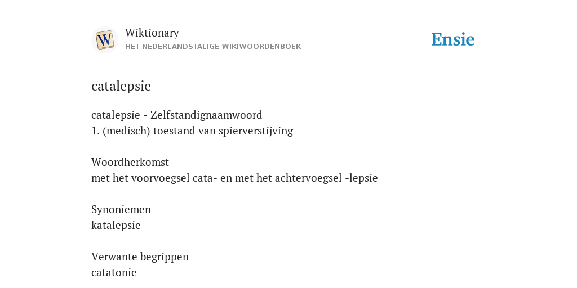Click the definition number 1.
This screenshot has height=288, width=577.
click(x=95, y=130)
